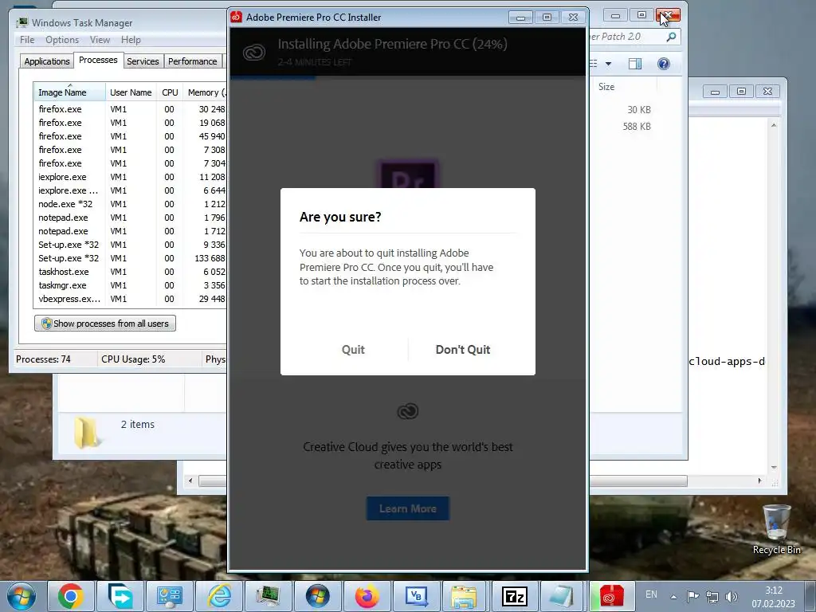Image resolution: width=816 pixels, height=612 pixels.
Task: Click the dimmed Learn More button
Action: tap(407, 508)
